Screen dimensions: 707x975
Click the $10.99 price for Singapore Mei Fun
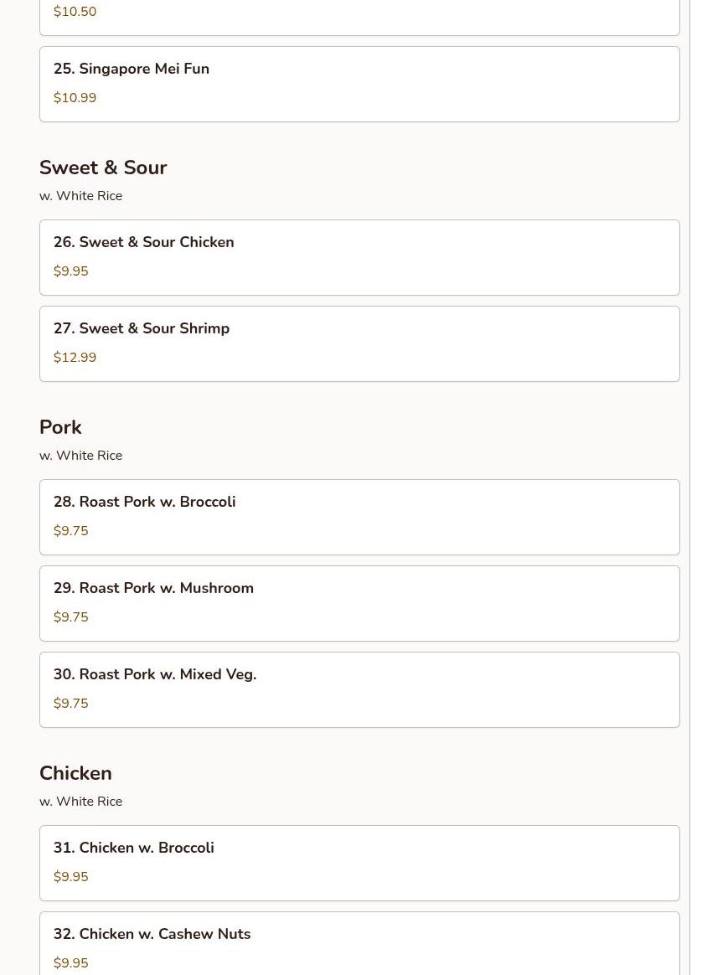pyautogui.click(x=75, y=98)
